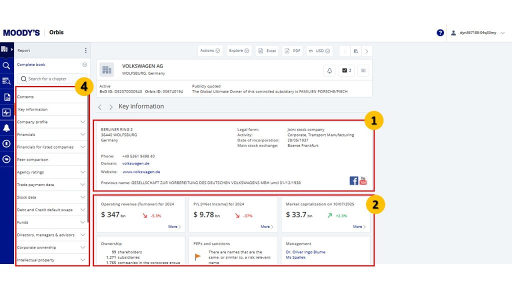This screenshot has height=288, width=512.
Task: Open alerts bell in the left sidebar
Action: tap(6, 128)
